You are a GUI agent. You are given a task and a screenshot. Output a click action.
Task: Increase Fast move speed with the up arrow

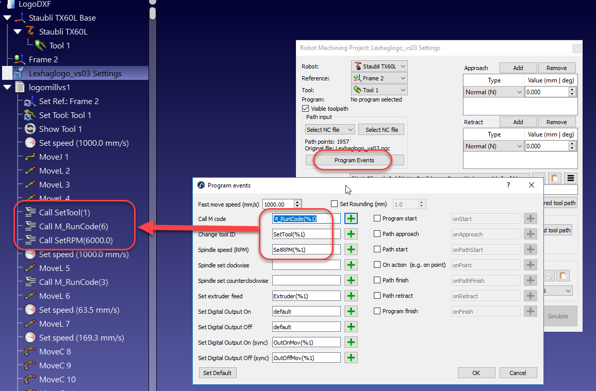297,202
